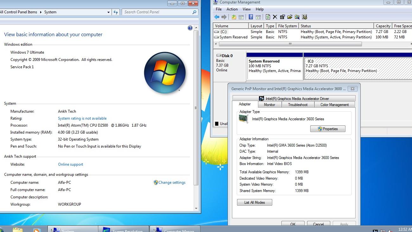The image size is (412, 232).
Task: Click the Up one level folder icon
Action: click(x=234, y=17)
